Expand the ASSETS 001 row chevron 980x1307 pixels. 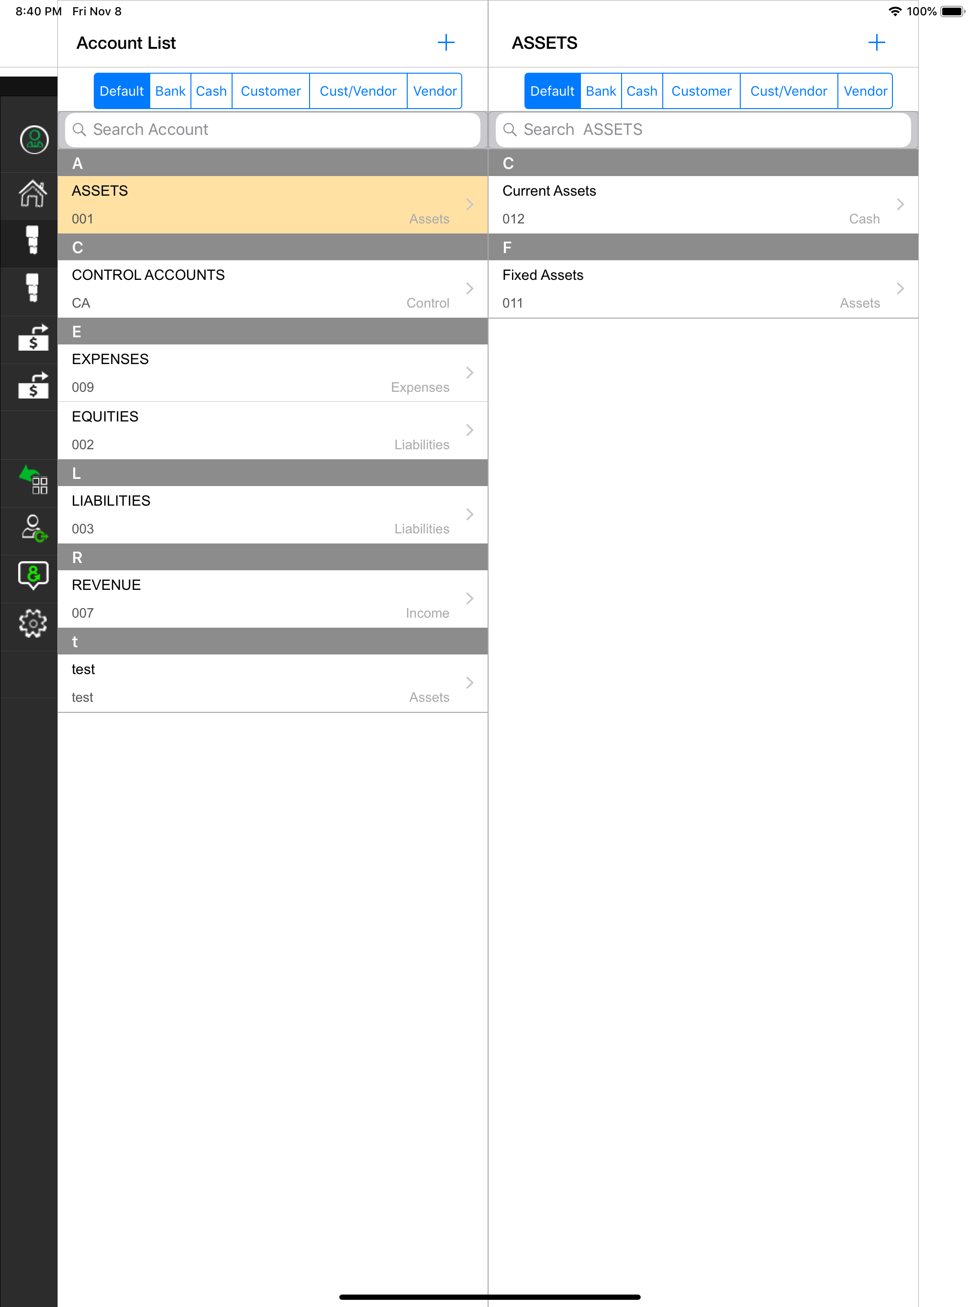coord(470,204)
